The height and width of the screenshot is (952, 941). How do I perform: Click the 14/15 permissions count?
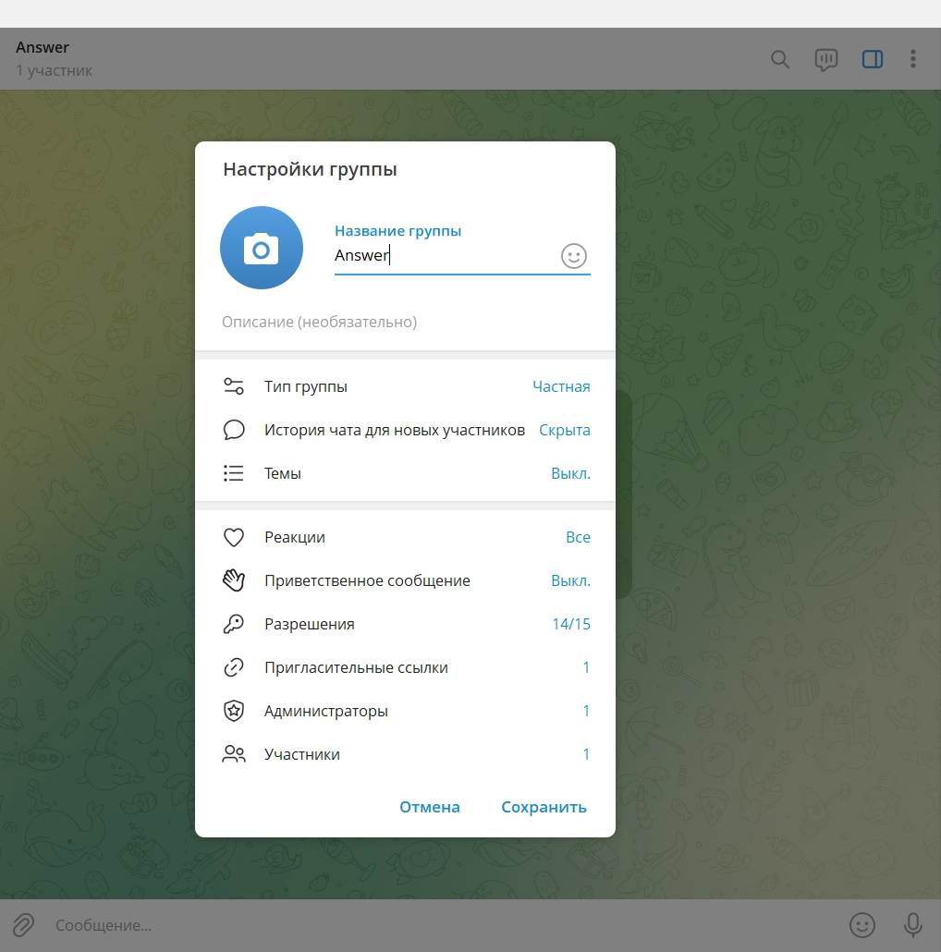(x=571, y=624)
